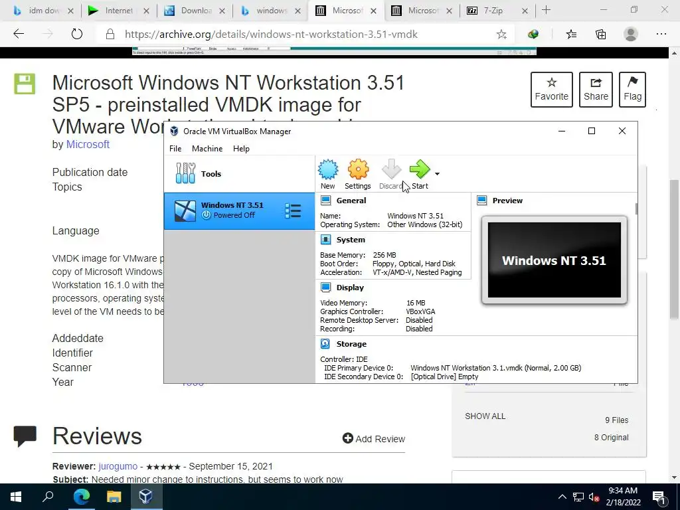
Task: Open taskbar search magnifier
Action: coord(48,497)
